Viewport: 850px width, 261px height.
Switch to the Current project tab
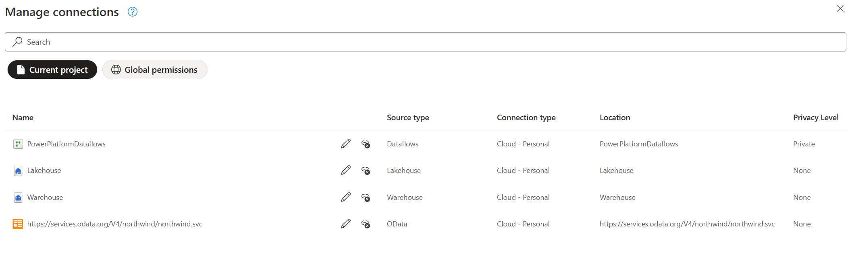(52, 70)
